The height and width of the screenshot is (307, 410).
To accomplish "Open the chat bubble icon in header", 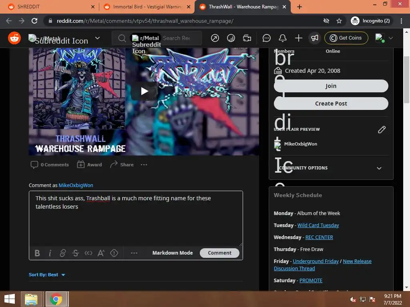I will click(x=266, y=38).
